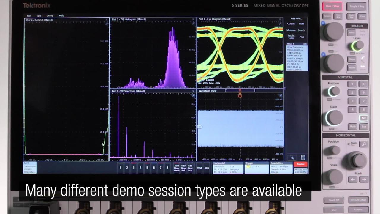Open the DVM digital voltmeter
The image size is (380, 214).
[199, 168]
